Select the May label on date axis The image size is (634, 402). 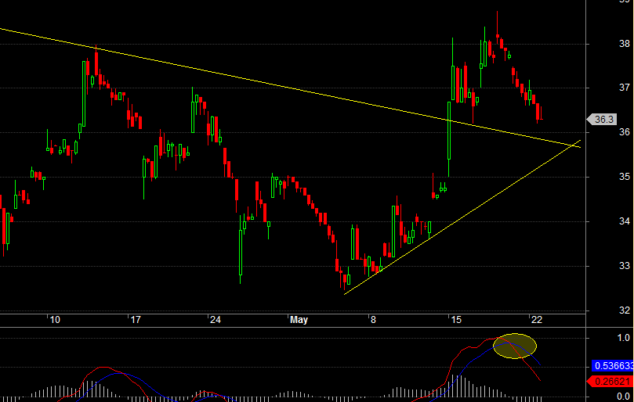[x=299, y=320]
